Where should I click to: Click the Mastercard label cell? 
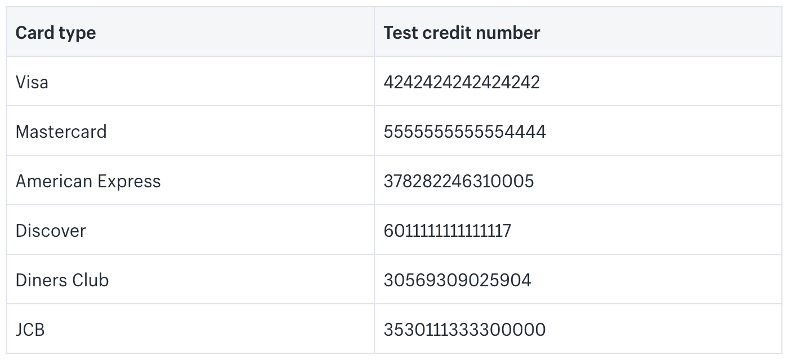tap(61, 132)
